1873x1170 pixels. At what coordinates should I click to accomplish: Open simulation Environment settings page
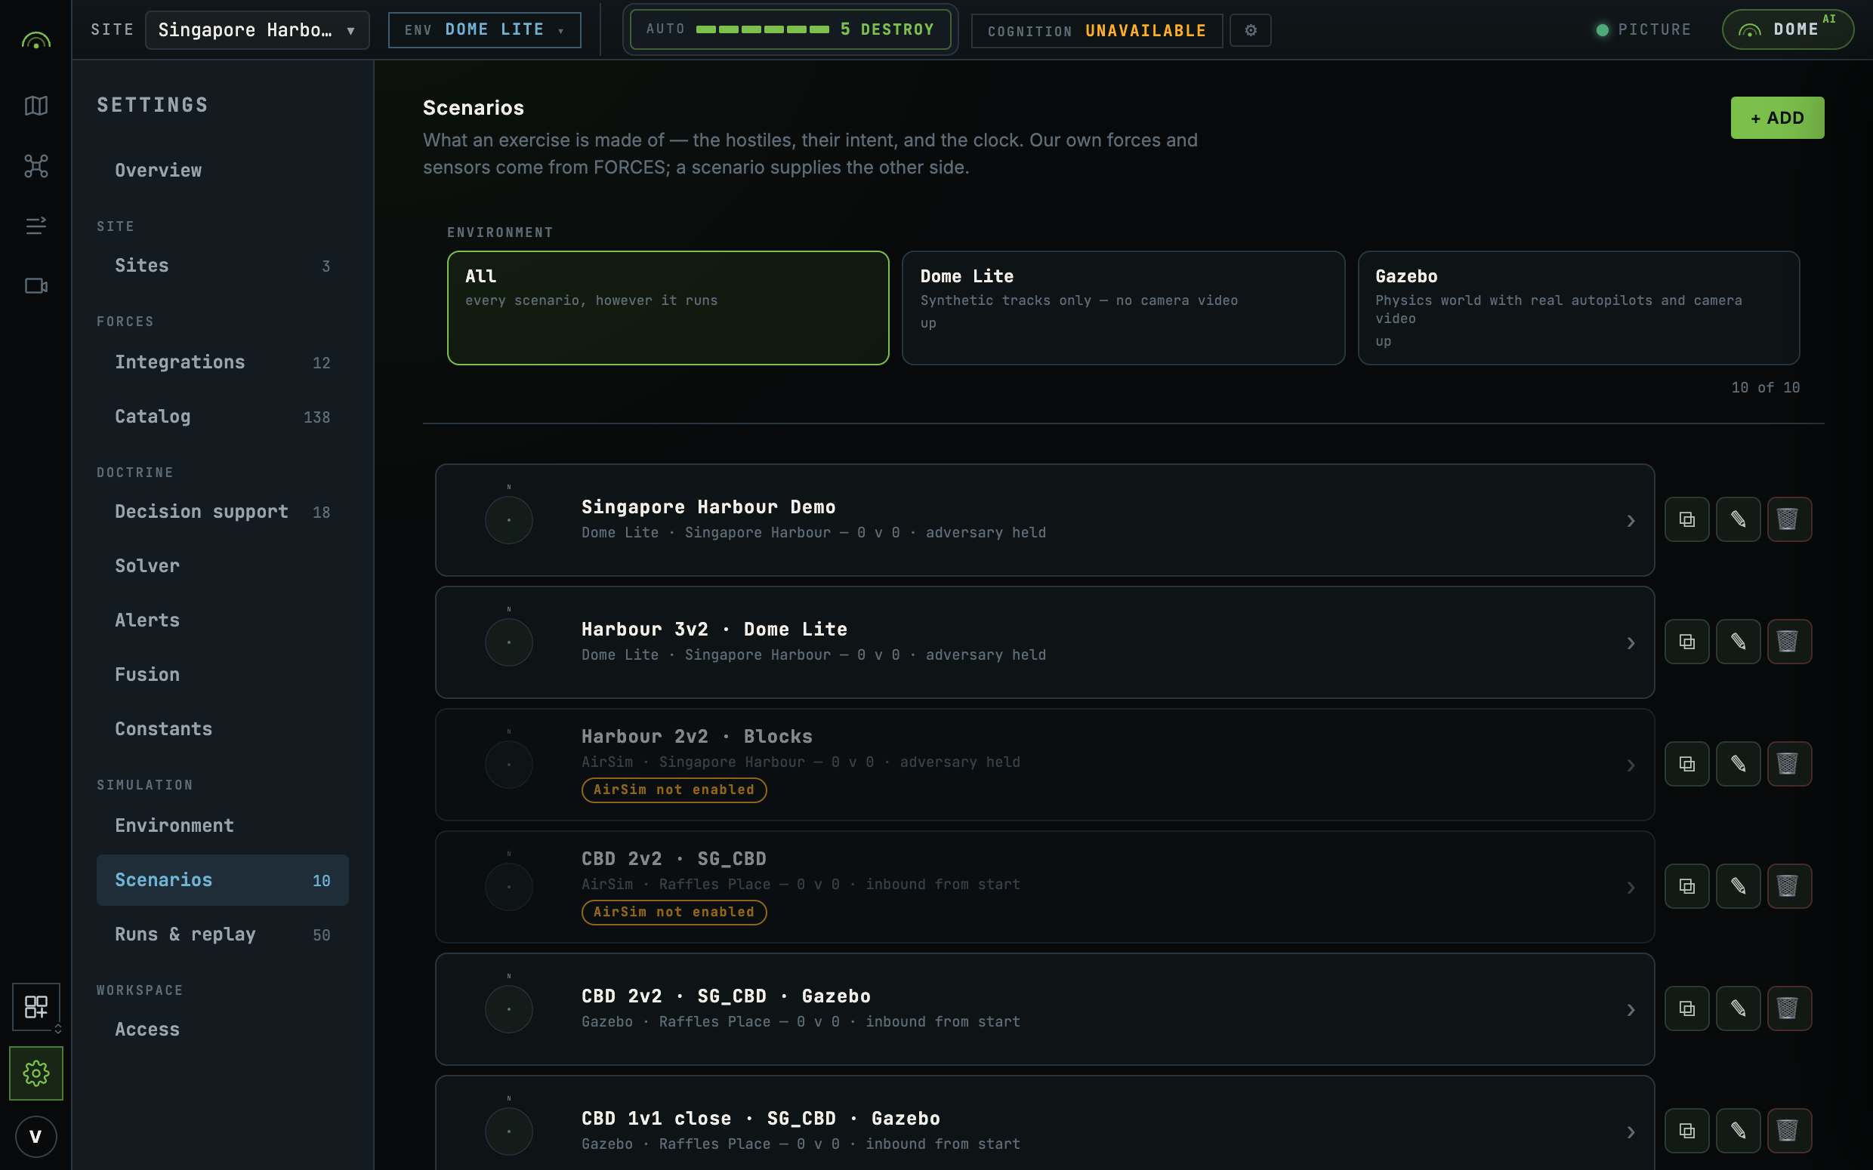click(x=222, y=826)
